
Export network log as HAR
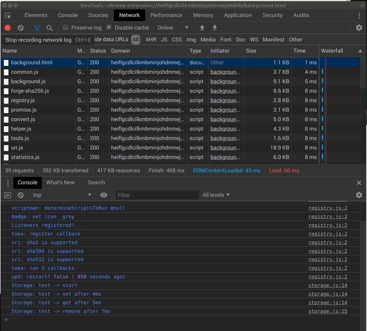[215, 28]
